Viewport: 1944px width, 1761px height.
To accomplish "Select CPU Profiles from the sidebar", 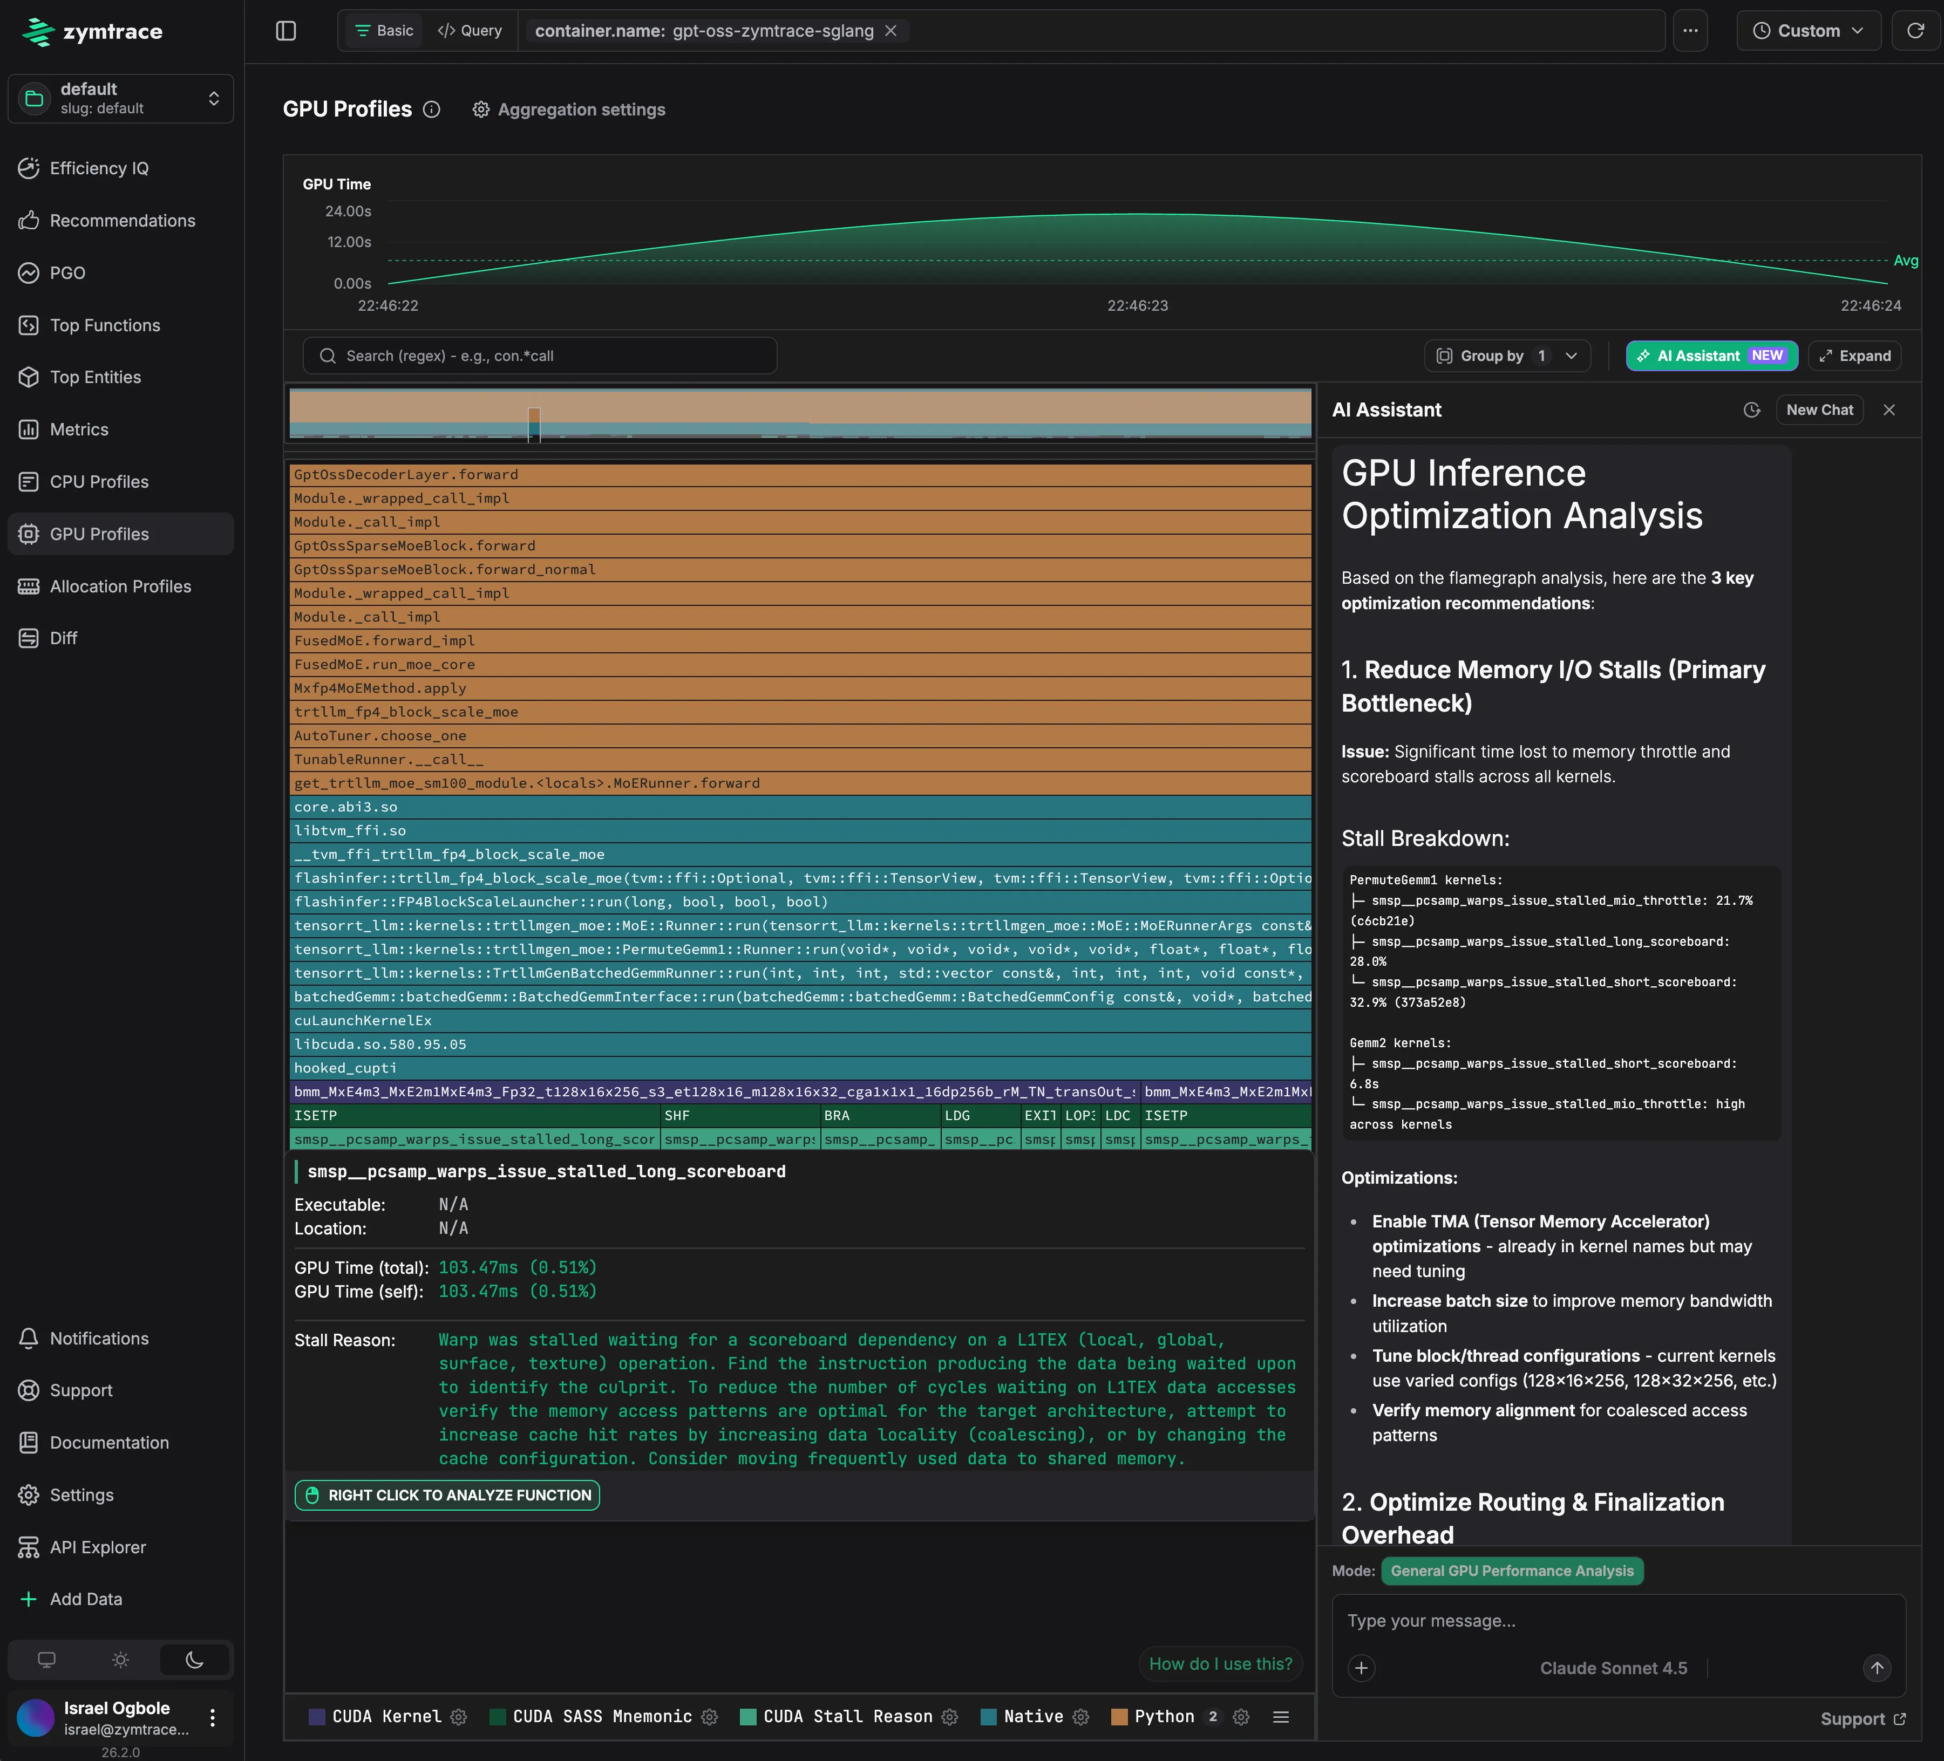I will [x=99, y=482].
